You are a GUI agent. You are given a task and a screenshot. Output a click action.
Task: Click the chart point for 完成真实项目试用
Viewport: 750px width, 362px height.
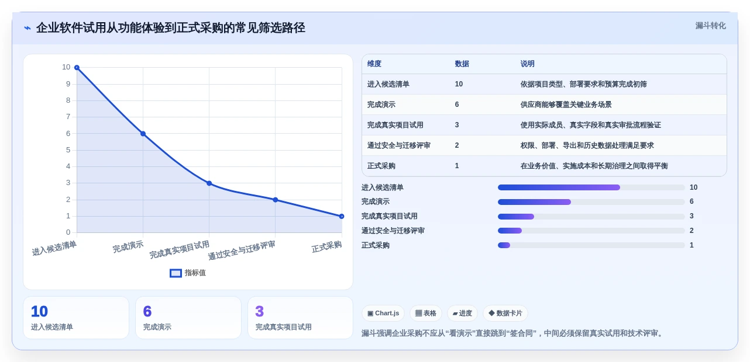coord(209,183)
